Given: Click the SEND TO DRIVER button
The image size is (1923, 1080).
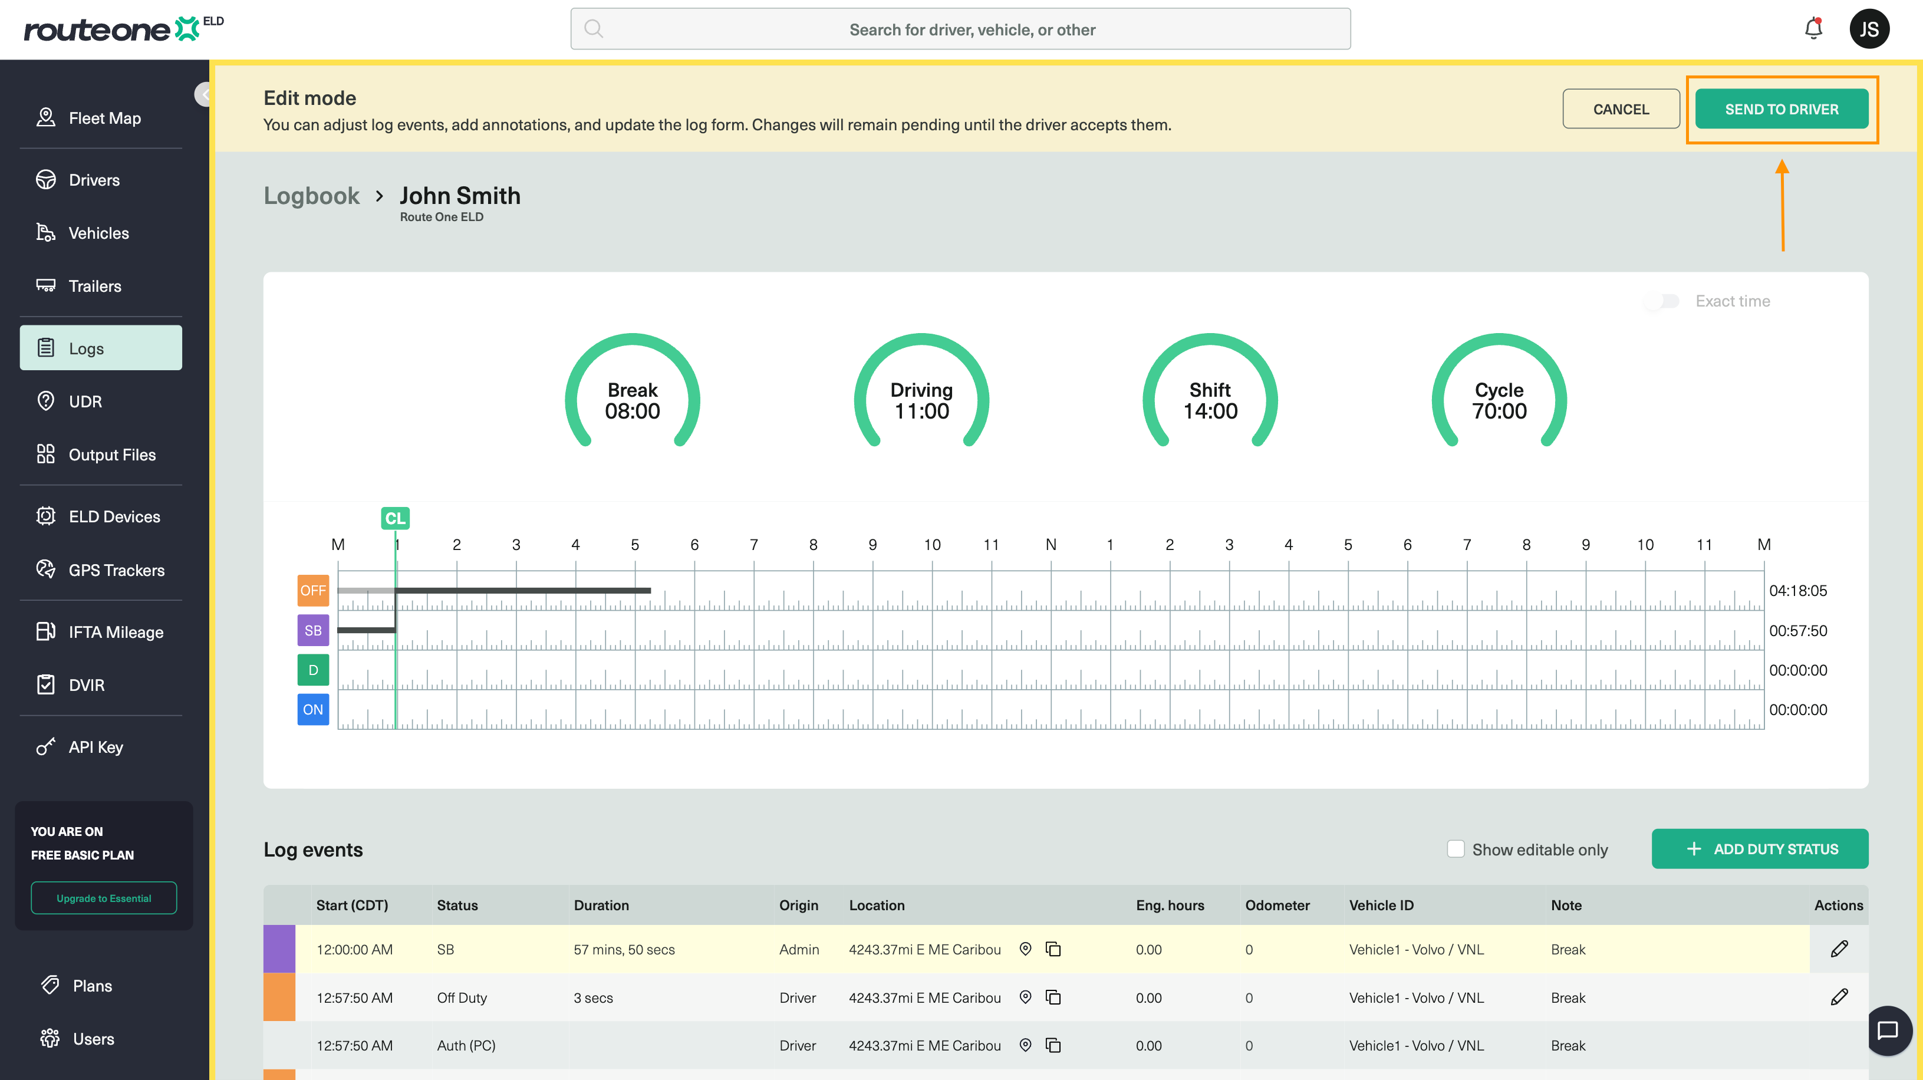Looking at the screenshot, I should pos(1781,109).
